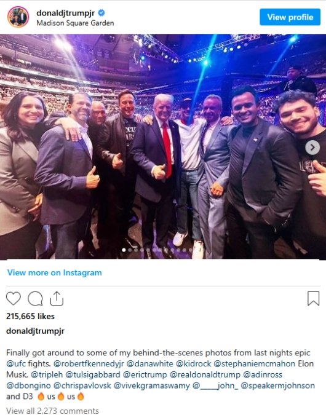Open View more on Instagram link

tap(54, 272)
